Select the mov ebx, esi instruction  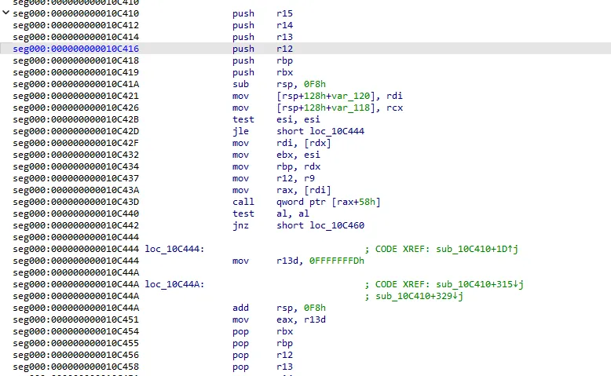276,155
